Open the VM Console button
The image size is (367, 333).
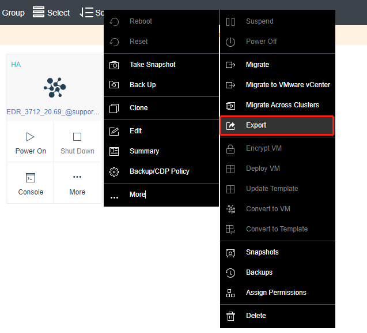point(31,183)
